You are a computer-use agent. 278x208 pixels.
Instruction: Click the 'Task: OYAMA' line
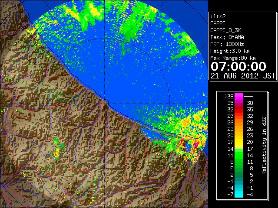[227, 37]
